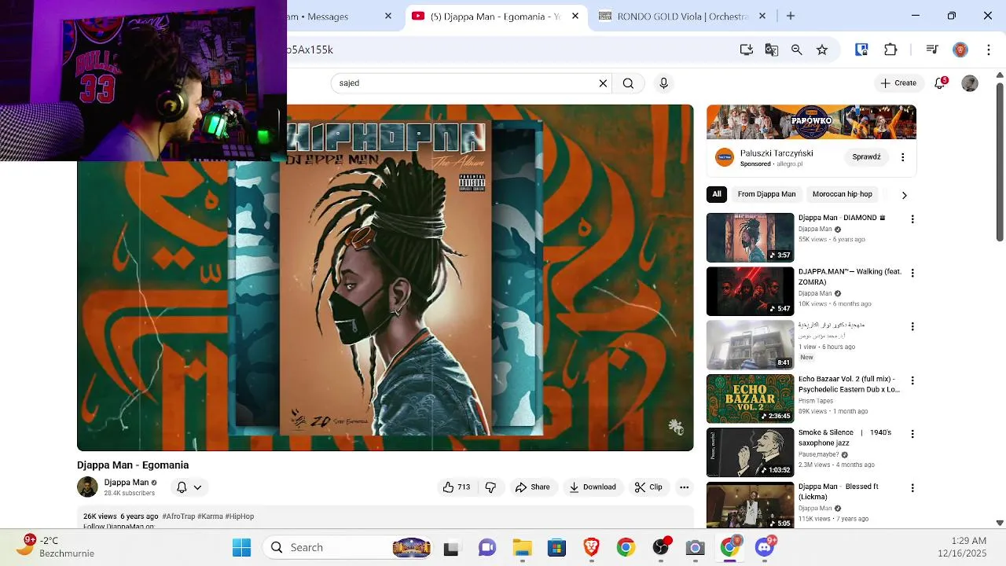
Task: Play the Djappa Man - DIAMOND thumbnail
Action: point(750,237)
